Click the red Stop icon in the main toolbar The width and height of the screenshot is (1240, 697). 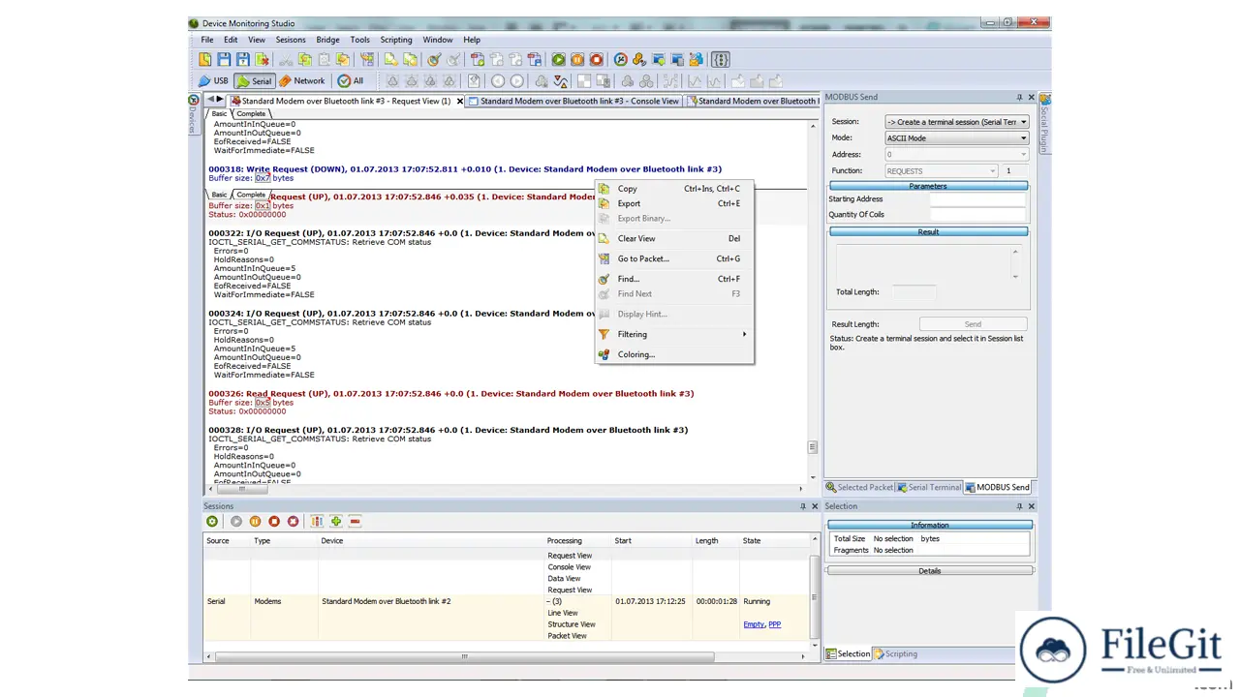click(597, 59)
